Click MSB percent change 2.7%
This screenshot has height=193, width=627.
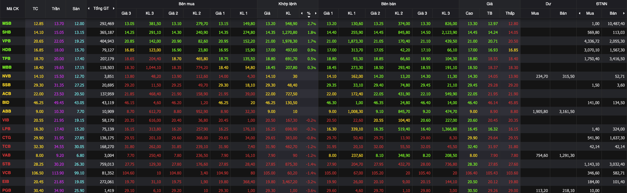[x=312, y=24]
